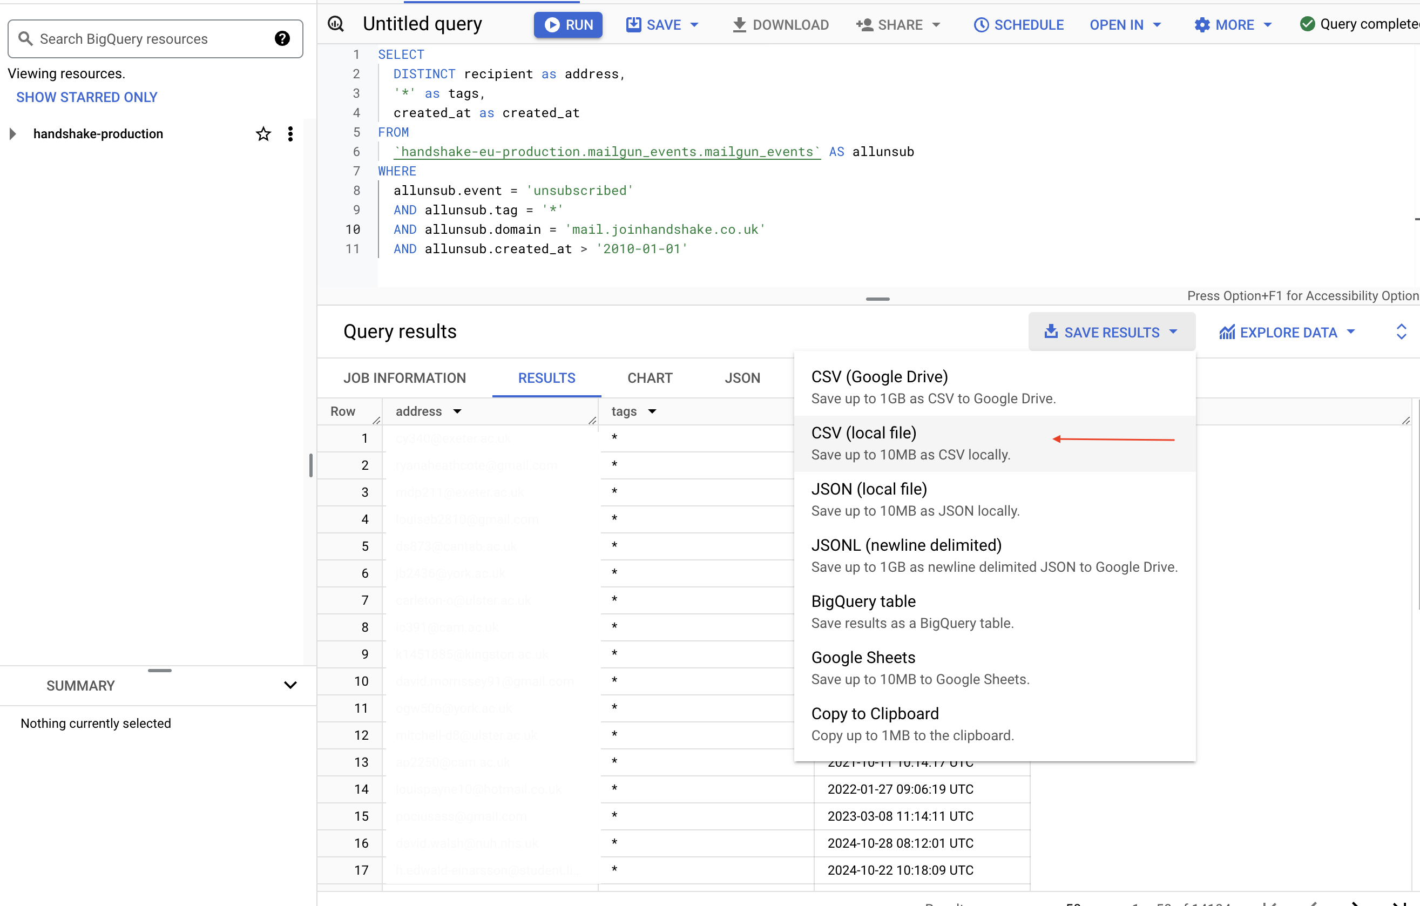Open the Share menu
The height and width of the screenshot is (906, 1420).
898,25
